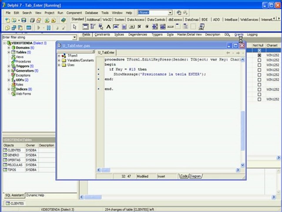Click the Save Desktop icon beside combo
The image size is (282, 212).
(179, 13)
